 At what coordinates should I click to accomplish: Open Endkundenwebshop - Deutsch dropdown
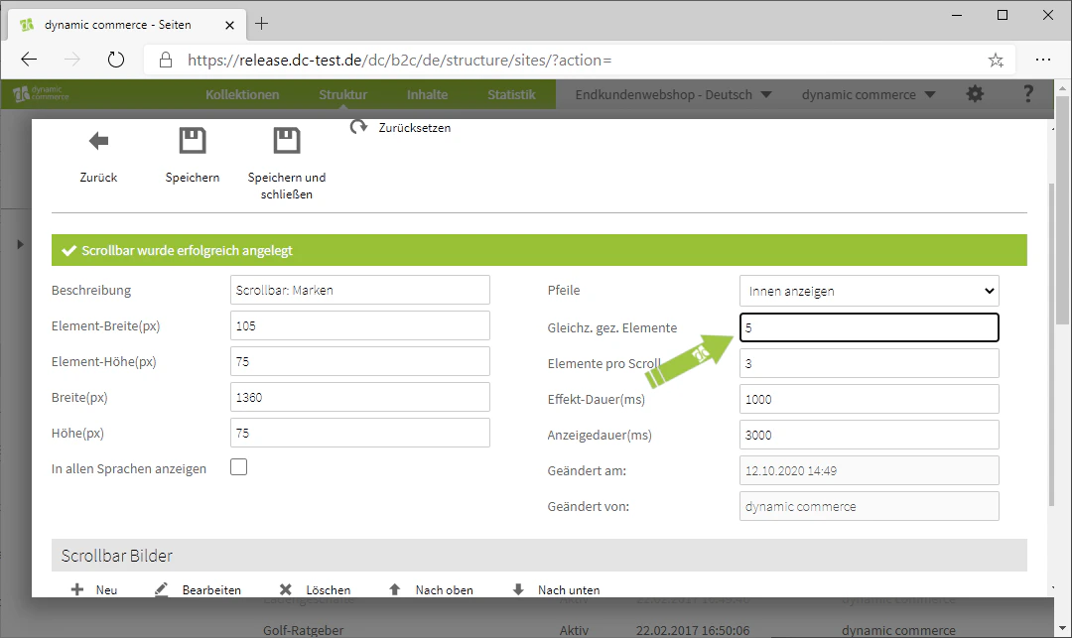[673, 94]
